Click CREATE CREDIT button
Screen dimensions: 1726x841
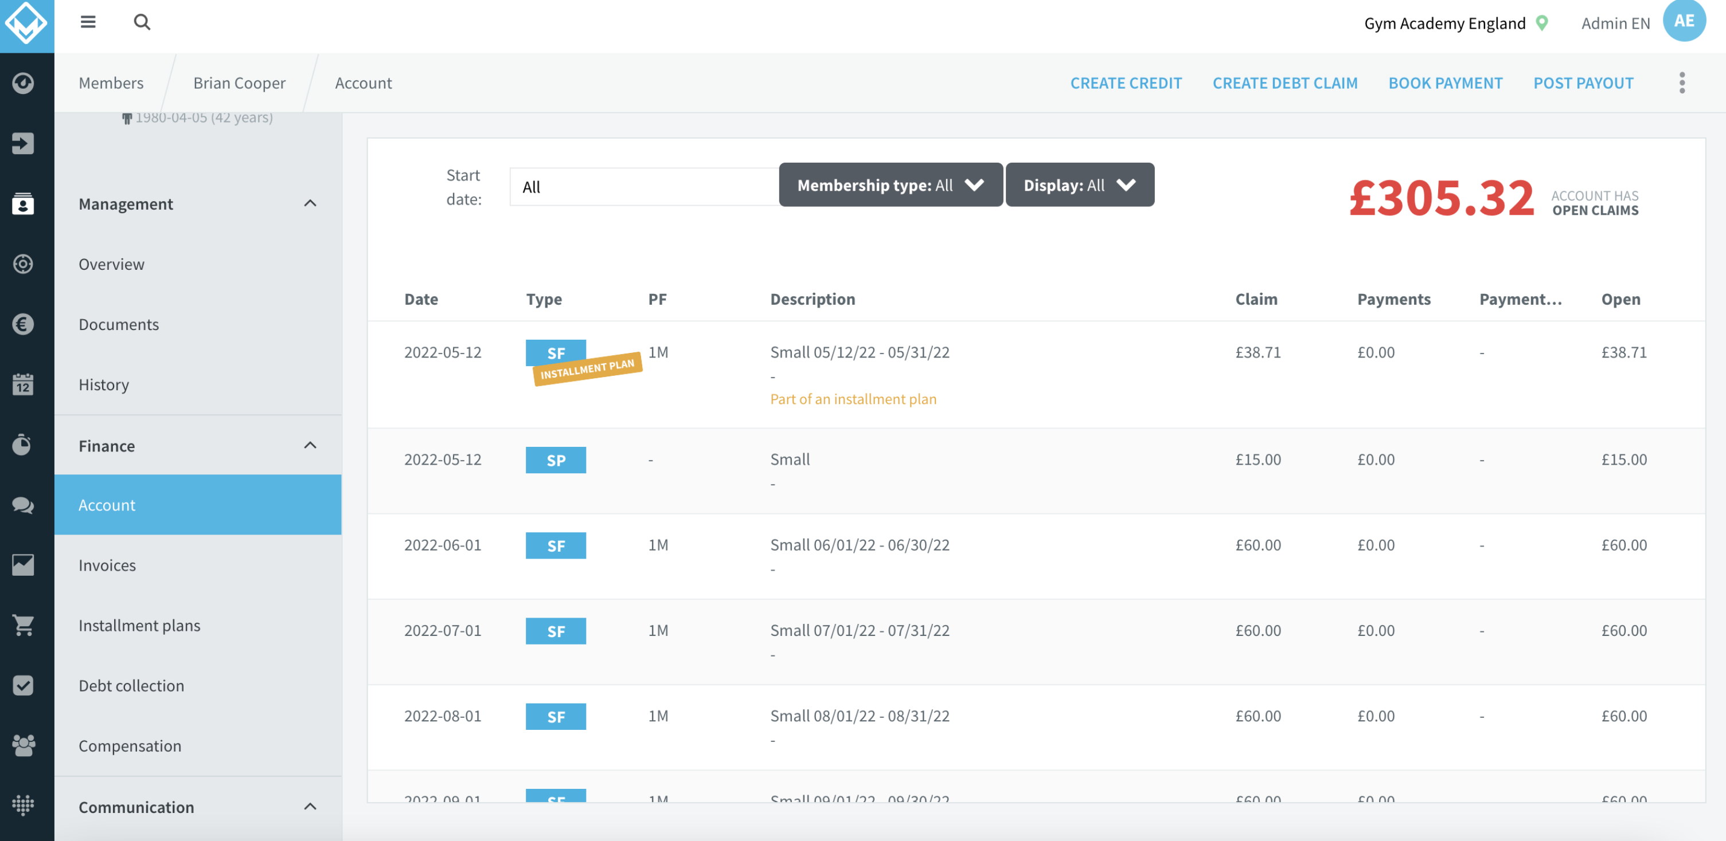(1126, 83)
